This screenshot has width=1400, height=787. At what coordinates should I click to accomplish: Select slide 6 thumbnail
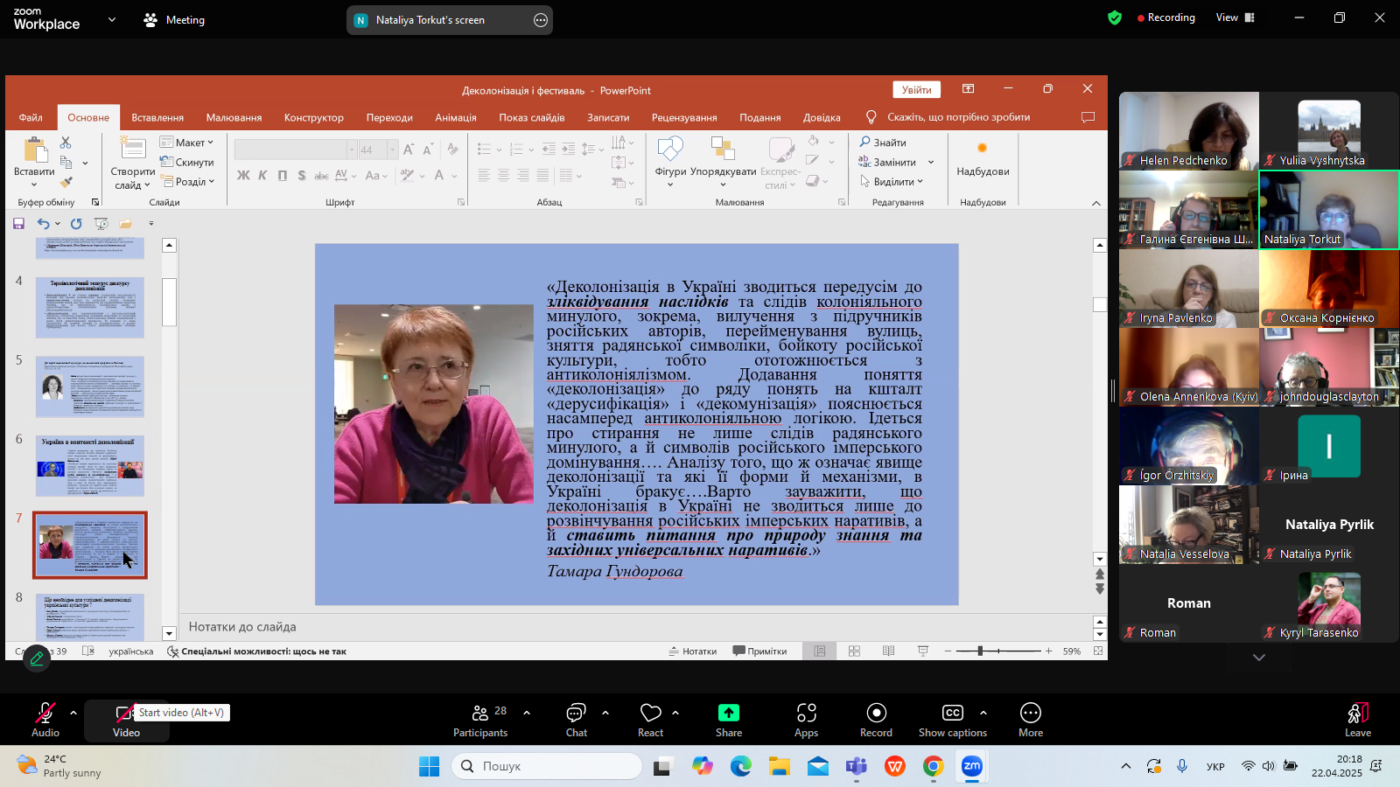tap(90, 466)
